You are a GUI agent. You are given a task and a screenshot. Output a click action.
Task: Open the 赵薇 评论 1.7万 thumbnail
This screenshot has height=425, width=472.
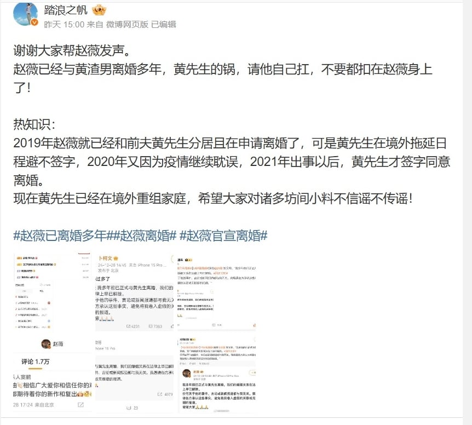tap(53, 374)
